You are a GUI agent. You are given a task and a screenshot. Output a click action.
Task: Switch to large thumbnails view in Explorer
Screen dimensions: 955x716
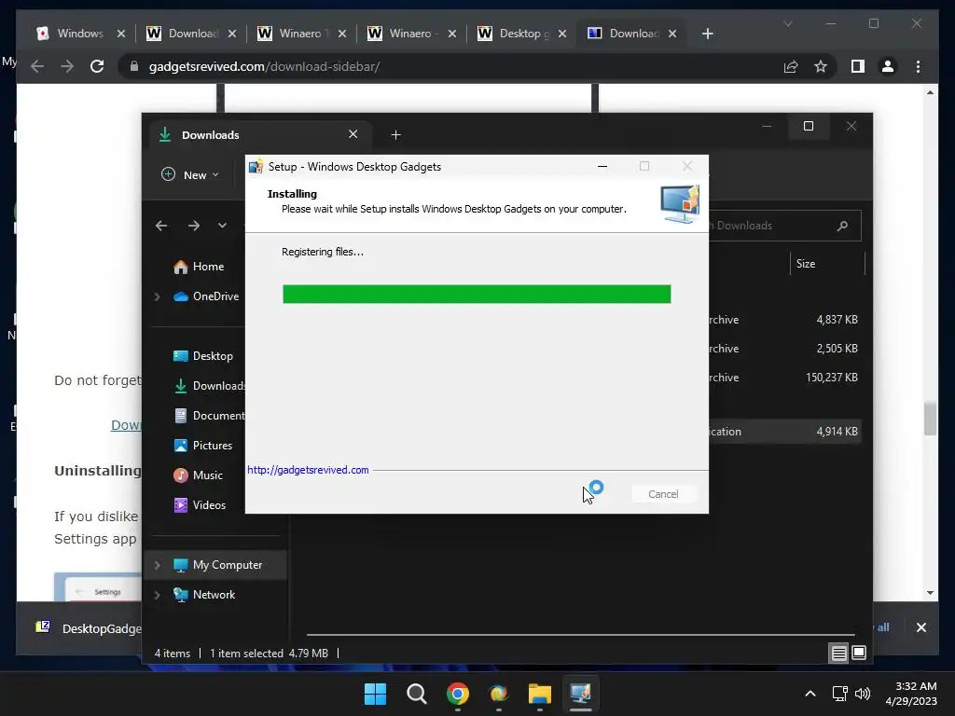pos(859,654)
